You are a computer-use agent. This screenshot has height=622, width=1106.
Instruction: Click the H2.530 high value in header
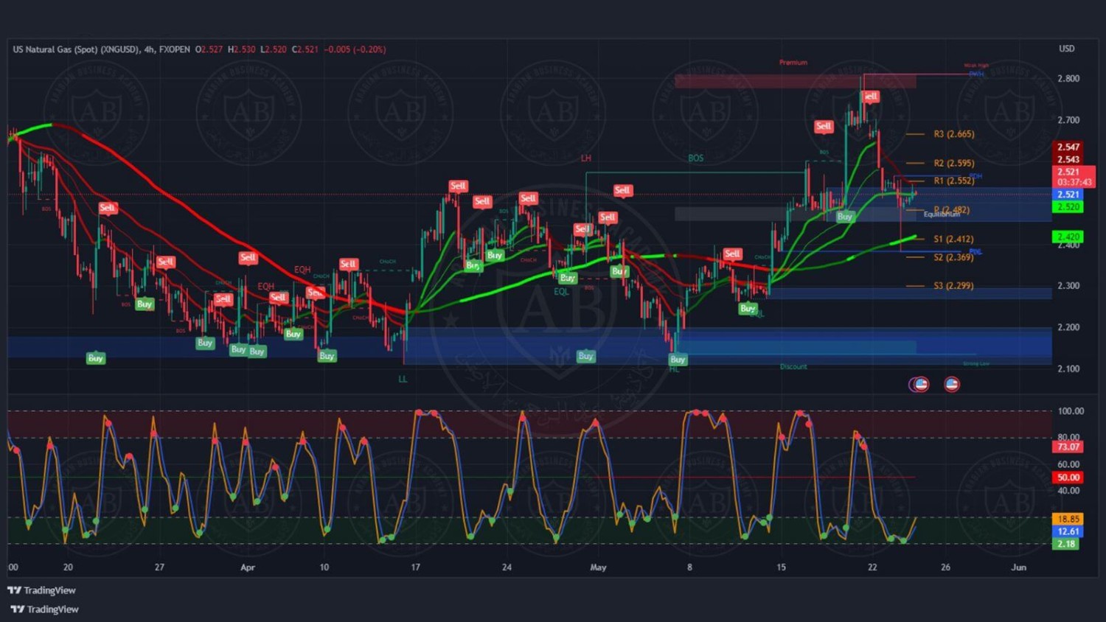tap(241, 49)
